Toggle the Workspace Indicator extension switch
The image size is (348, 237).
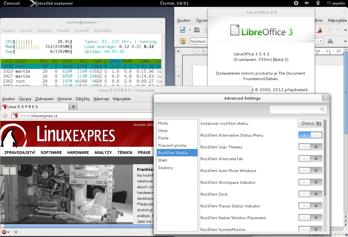pos(310,182)
